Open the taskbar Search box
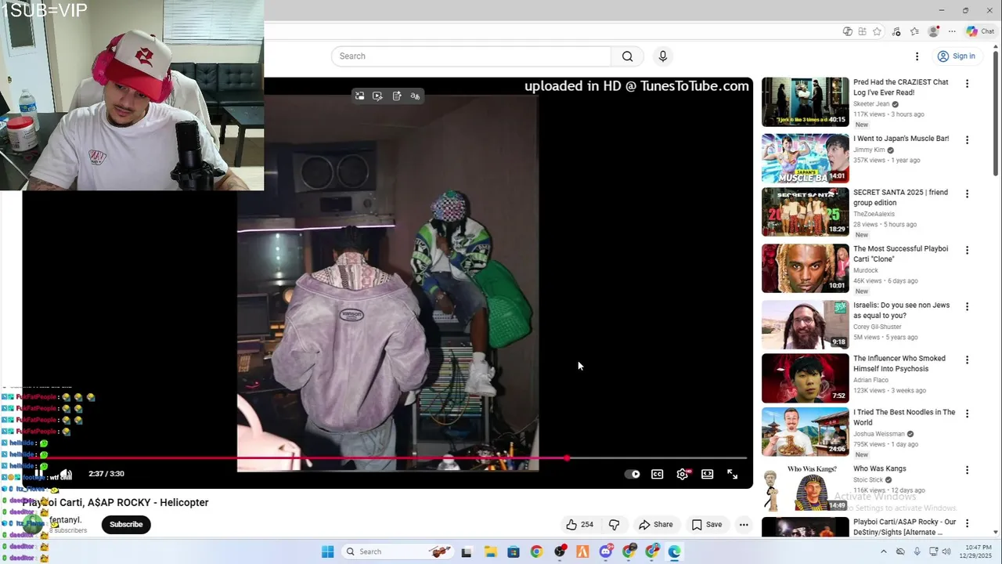Screen dimensions: 1002x564 [x=399, y=551]
